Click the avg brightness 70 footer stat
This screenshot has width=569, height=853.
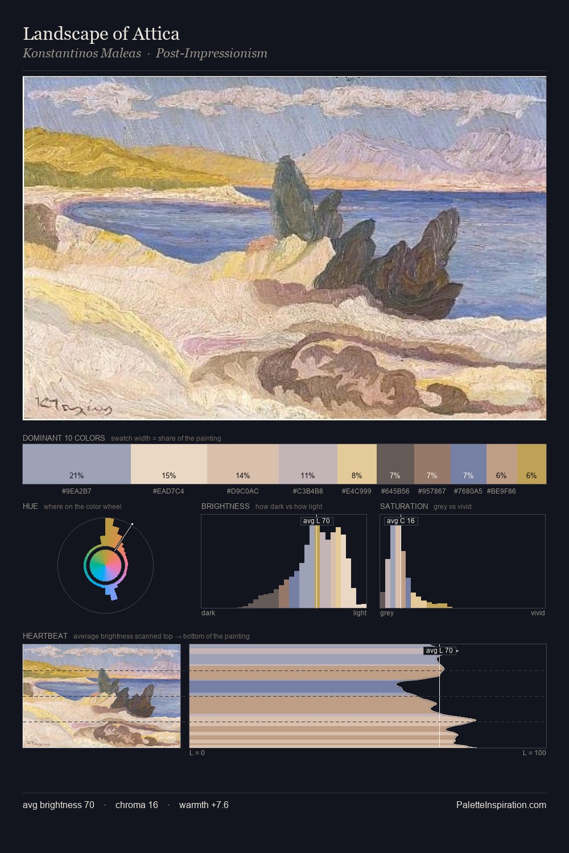[x=59, y=805]
